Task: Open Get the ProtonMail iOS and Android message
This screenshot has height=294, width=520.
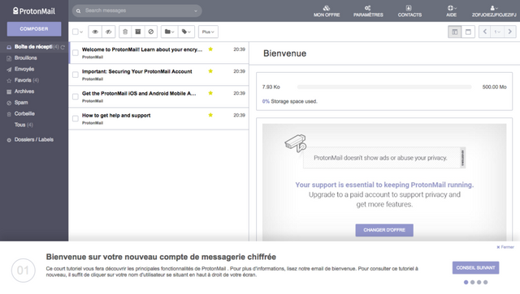Action: [158, 96]
